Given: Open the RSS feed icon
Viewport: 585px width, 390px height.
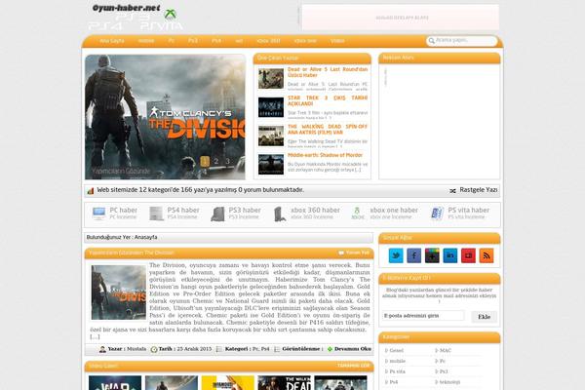Looking at the screenshot, I should pos(487,255).
